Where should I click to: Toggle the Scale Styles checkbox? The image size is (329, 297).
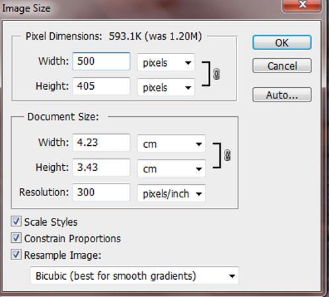tap(17, 221)
